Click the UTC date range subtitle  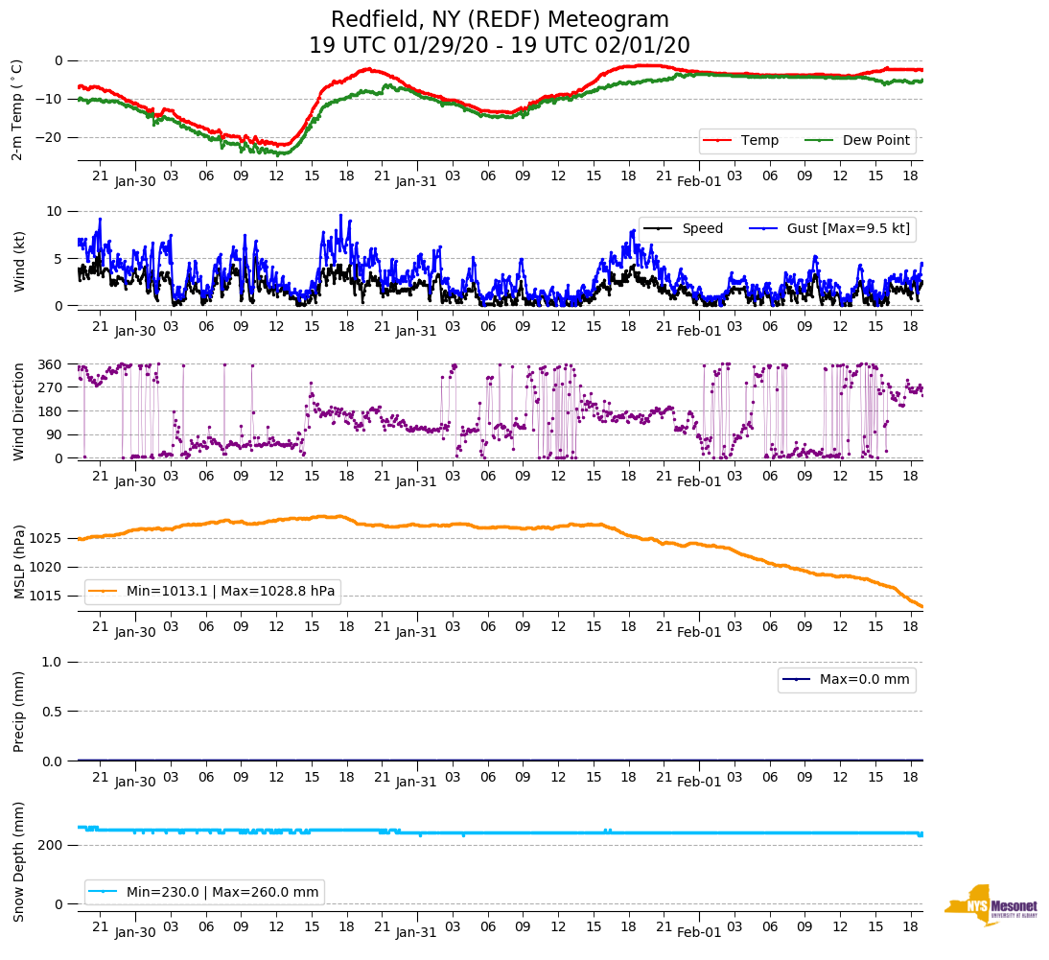point(500,46)
